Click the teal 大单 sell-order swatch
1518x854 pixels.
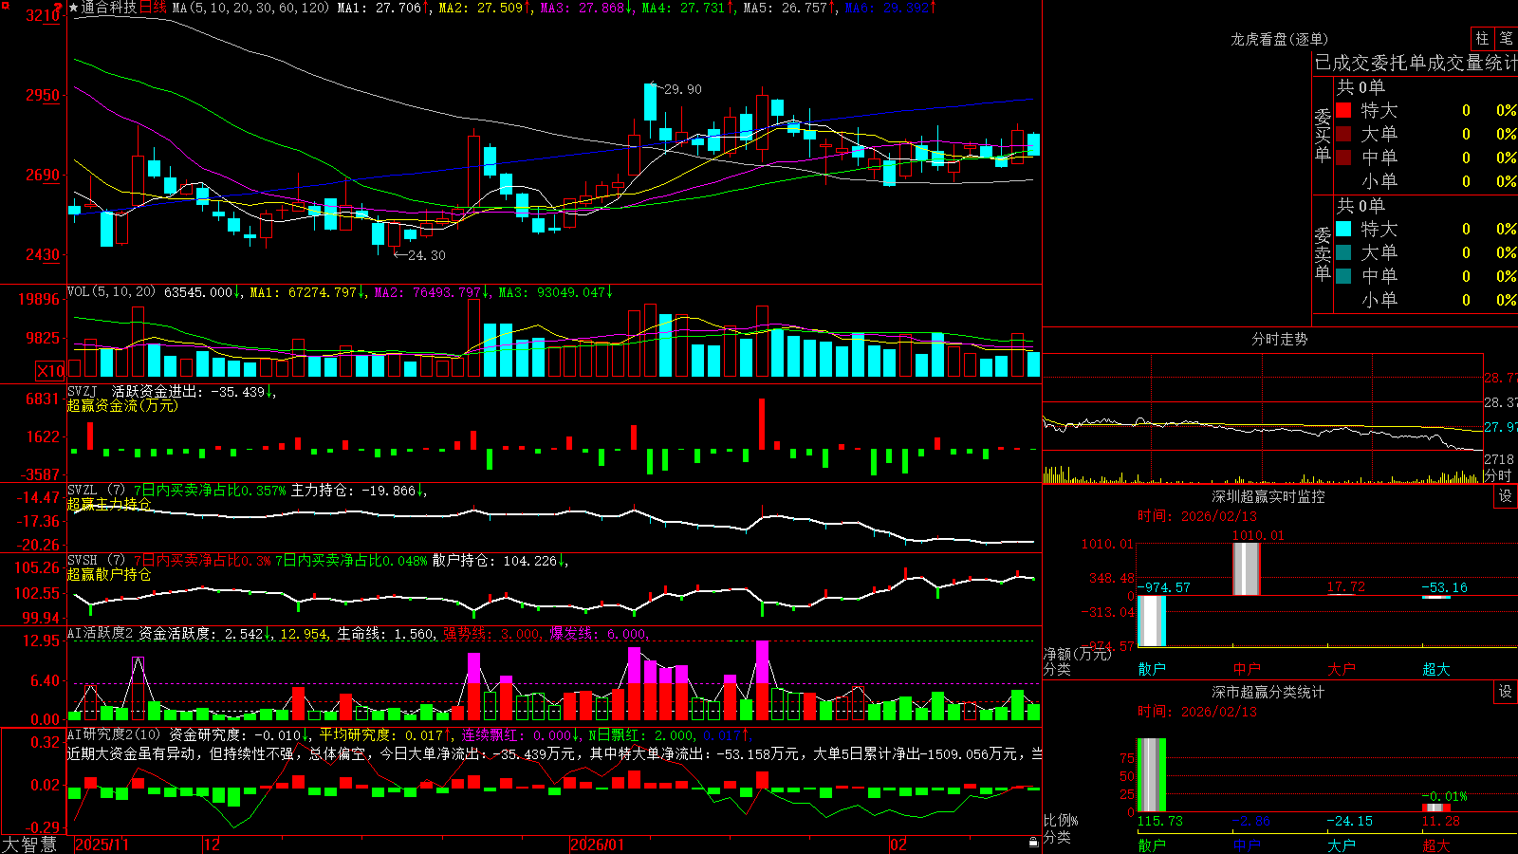tap(1343, 252)
